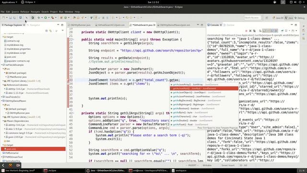Open the Navigate menu
The width and height of the screenshot is (307, 173).
click(x=35, y=12)
